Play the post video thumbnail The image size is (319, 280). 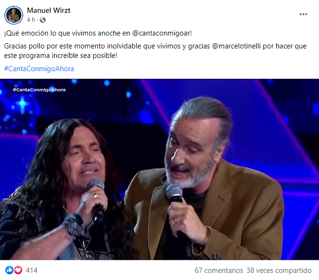click(x=159, y=169)
